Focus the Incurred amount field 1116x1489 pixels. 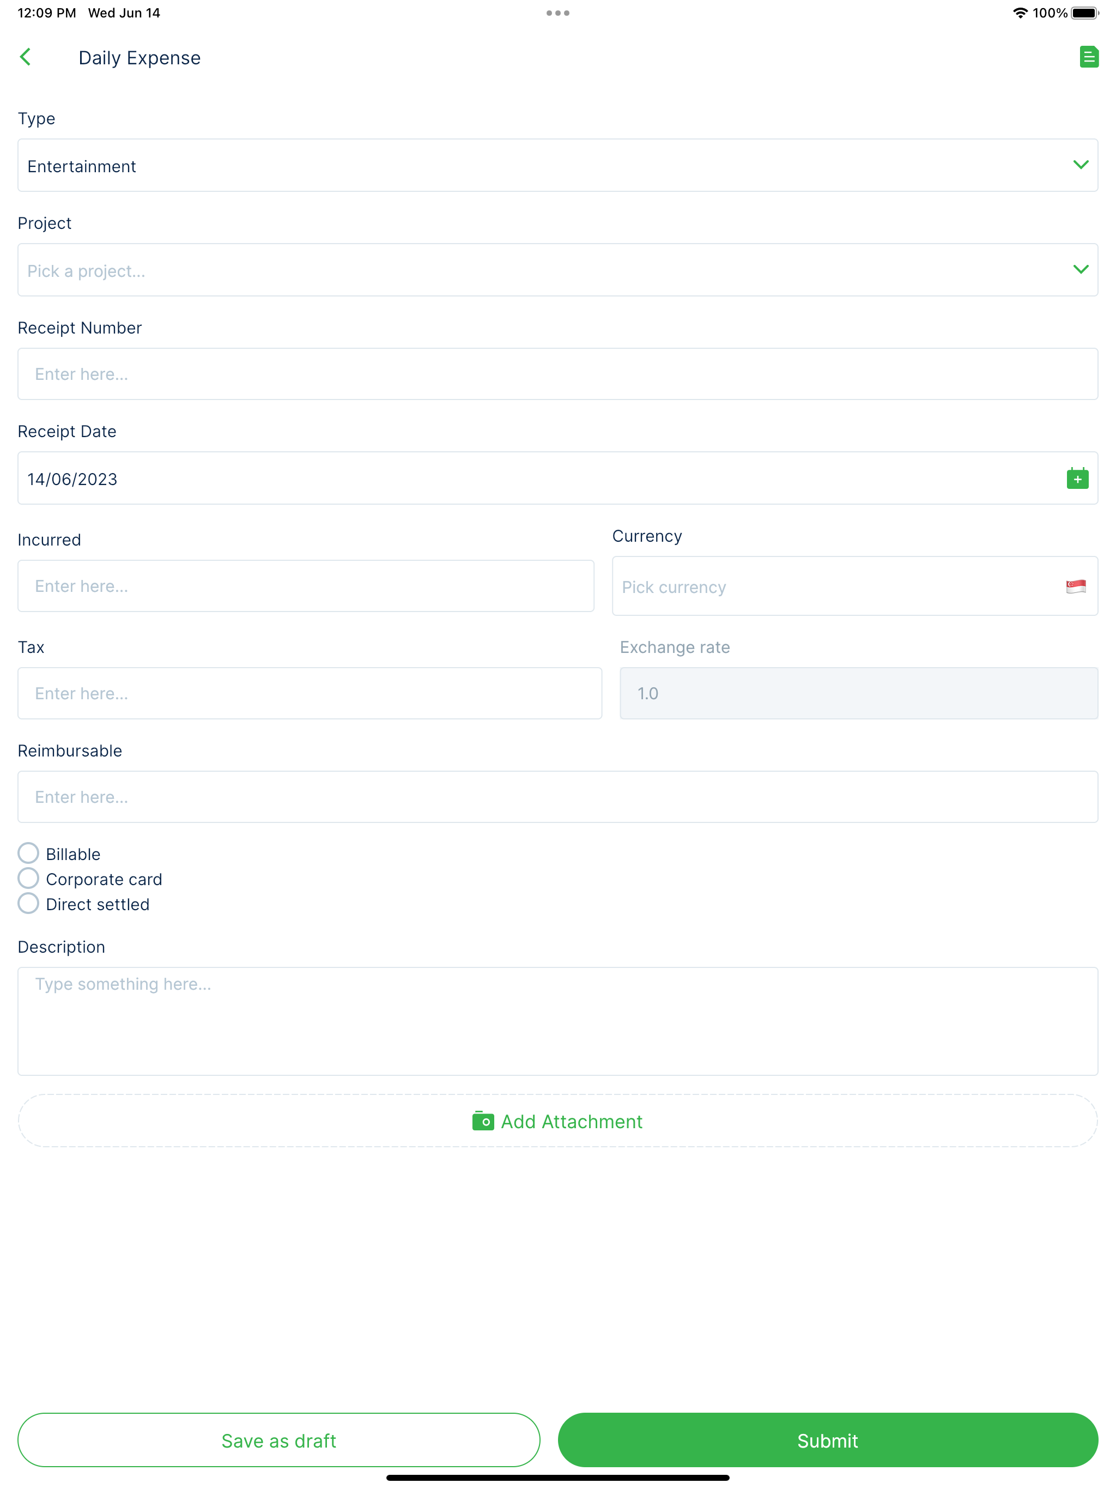tap(306, 586)
